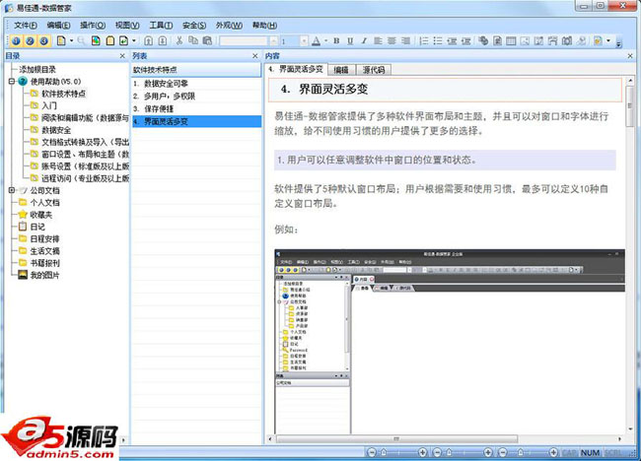Click the decrease indent icon

[452, 40]
